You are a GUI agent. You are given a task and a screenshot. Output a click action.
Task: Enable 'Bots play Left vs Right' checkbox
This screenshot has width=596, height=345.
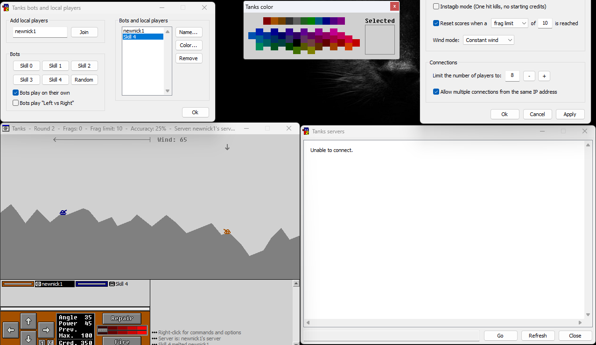pos(15,103)
